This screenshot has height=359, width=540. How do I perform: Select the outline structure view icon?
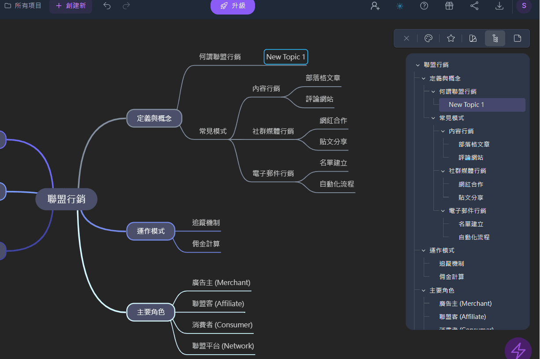[495, 38]
